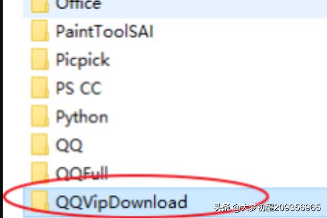The image size is (327, 218).
Task: Select the Picpick folder name
Action: point(83,60)
